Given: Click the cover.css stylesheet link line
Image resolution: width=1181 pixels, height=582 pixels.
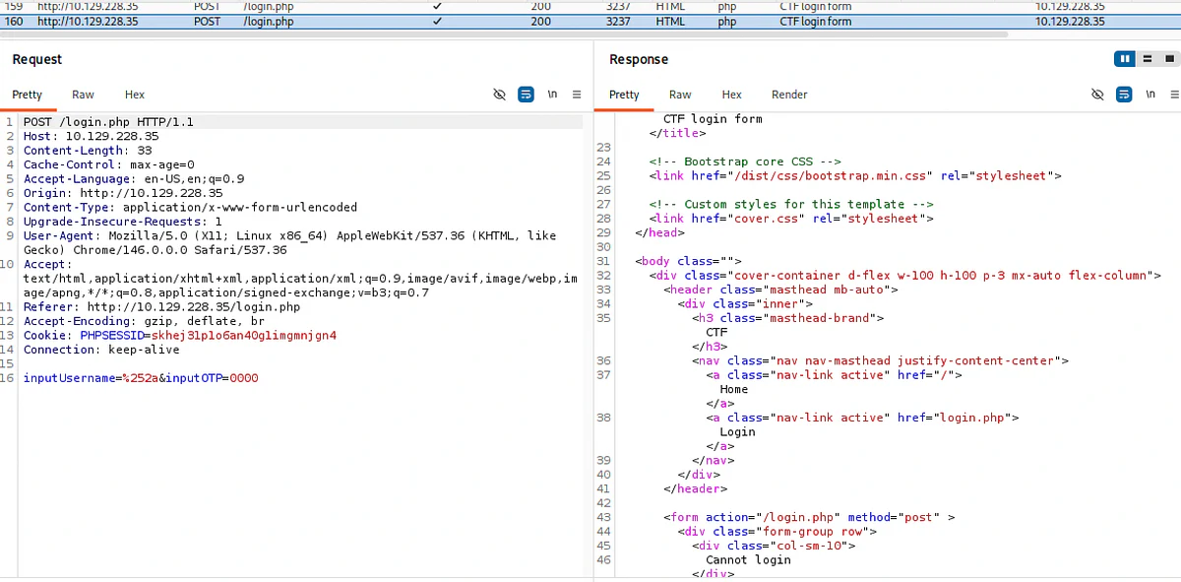Looking at the screenshot, I should (791, 219).
